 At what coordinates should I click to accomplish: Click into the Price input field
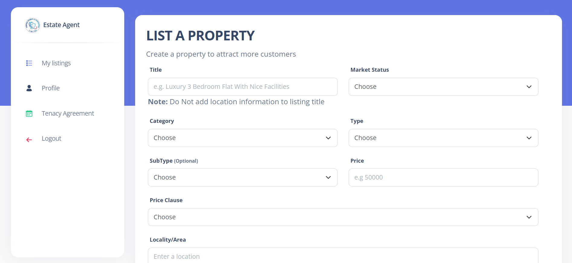click(x=443, y=177)
